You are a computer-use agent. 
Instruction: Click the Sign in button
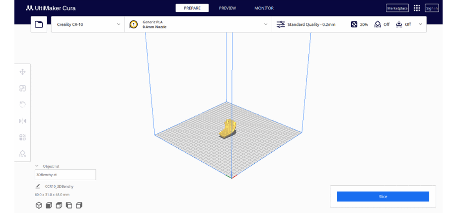pos(432,8)
